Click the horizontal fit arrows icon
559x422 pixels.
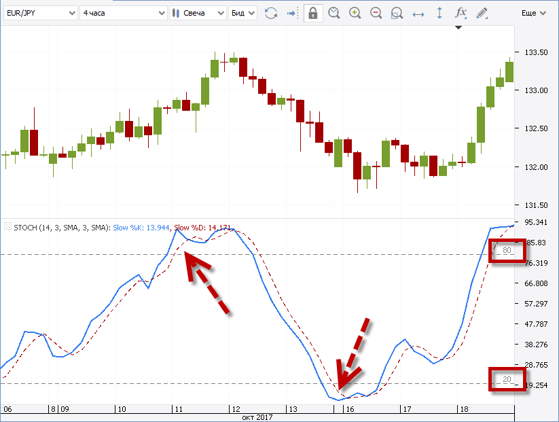pos(418,13)
